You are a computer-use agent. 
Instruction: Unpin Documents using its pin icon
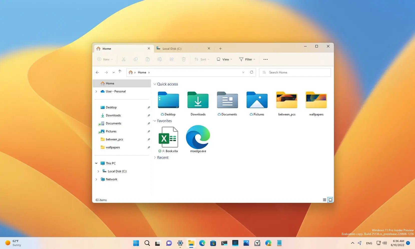(x=149, y=123)
